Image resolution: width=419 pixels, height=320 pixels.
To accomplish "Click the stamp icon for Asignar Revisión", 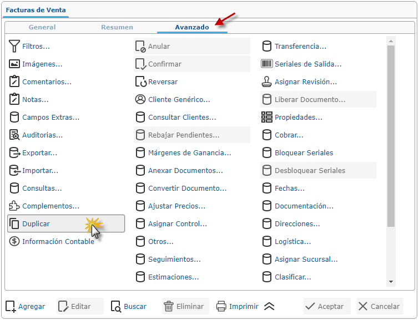I will click(267, 82).
